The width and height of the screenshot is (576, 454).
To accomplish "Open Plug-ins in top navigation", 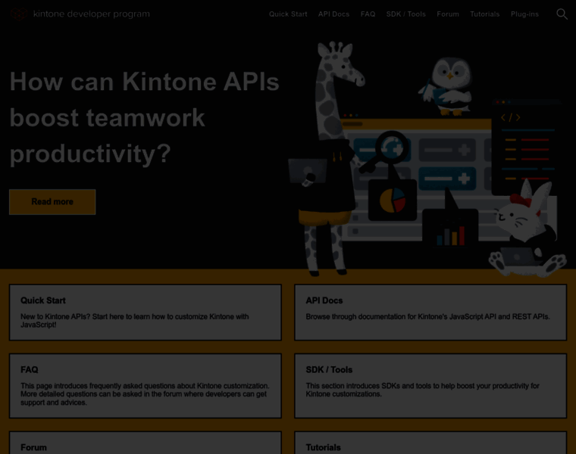I will 524,14.
